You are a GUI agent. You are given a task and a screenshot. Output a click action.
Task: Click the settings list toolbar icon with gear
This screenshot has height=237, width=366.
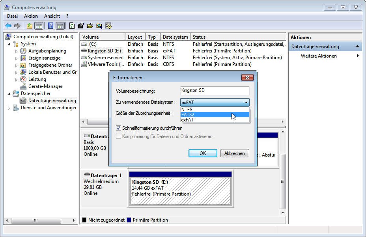(x=108, y=26)
